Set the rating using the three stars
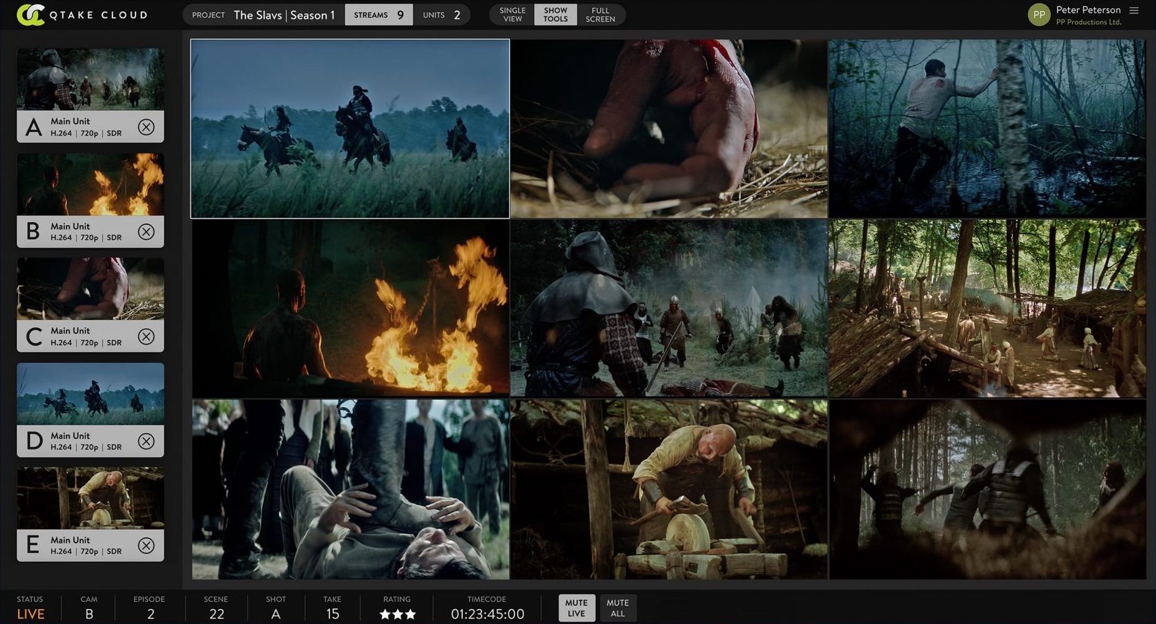Viewport: 1156px width, 624px height. 397,614
